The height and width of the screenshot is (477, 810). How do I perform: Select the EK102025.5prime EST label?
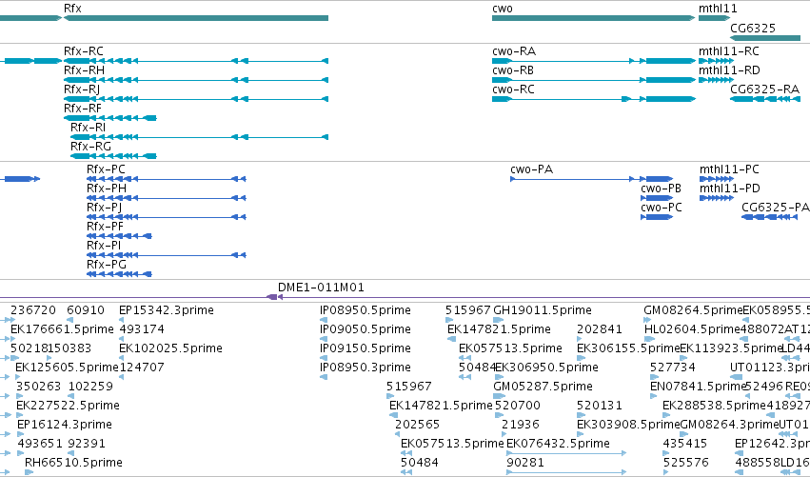[x=170, y=348]
